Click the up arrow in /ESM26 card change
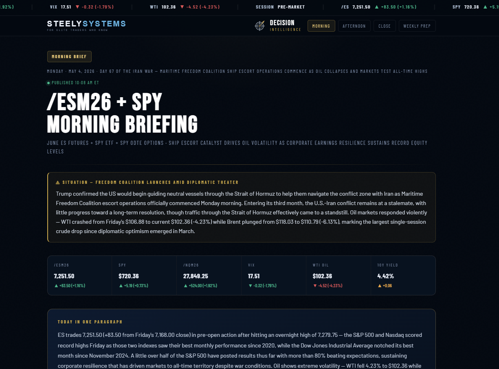Viewport: 499px width, 369px height. coord(56,286)
